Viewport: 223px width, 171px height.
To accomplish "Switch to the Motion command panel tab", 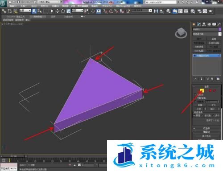I will [x=209, y=24].
